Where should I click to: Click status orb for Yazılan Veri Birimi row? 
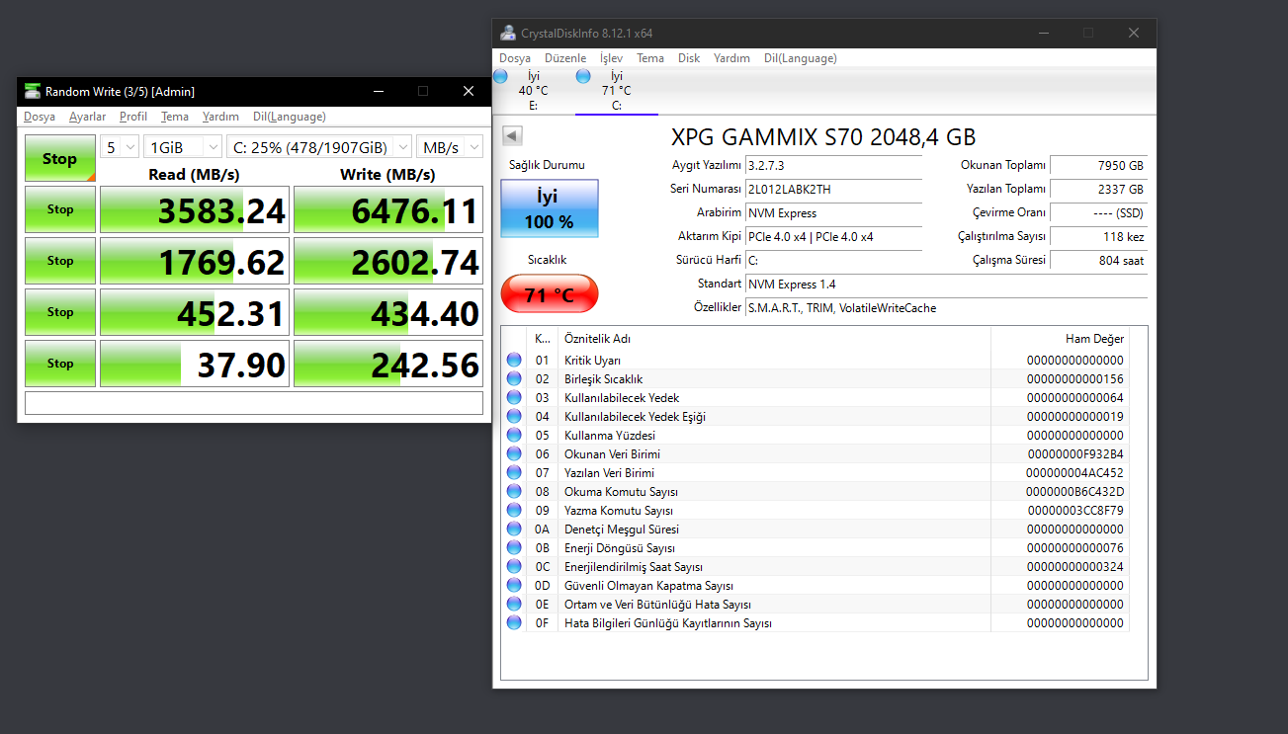tap(514, 472)
